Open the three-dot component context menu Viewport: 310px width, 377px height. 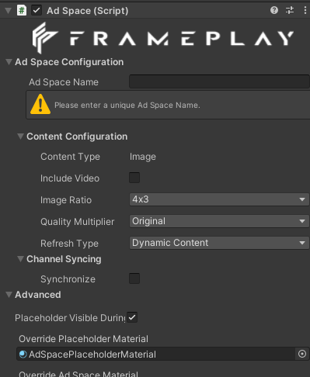pyautogui.click(x=305, y=10)
